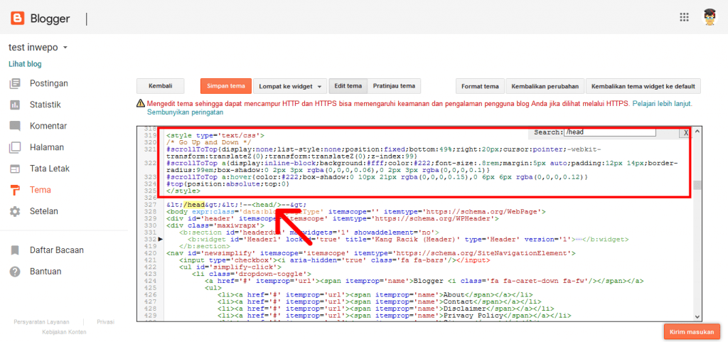Click the highlighted /head text on line 327
This screenshot has width=728, height=342.
coord(194,204)
